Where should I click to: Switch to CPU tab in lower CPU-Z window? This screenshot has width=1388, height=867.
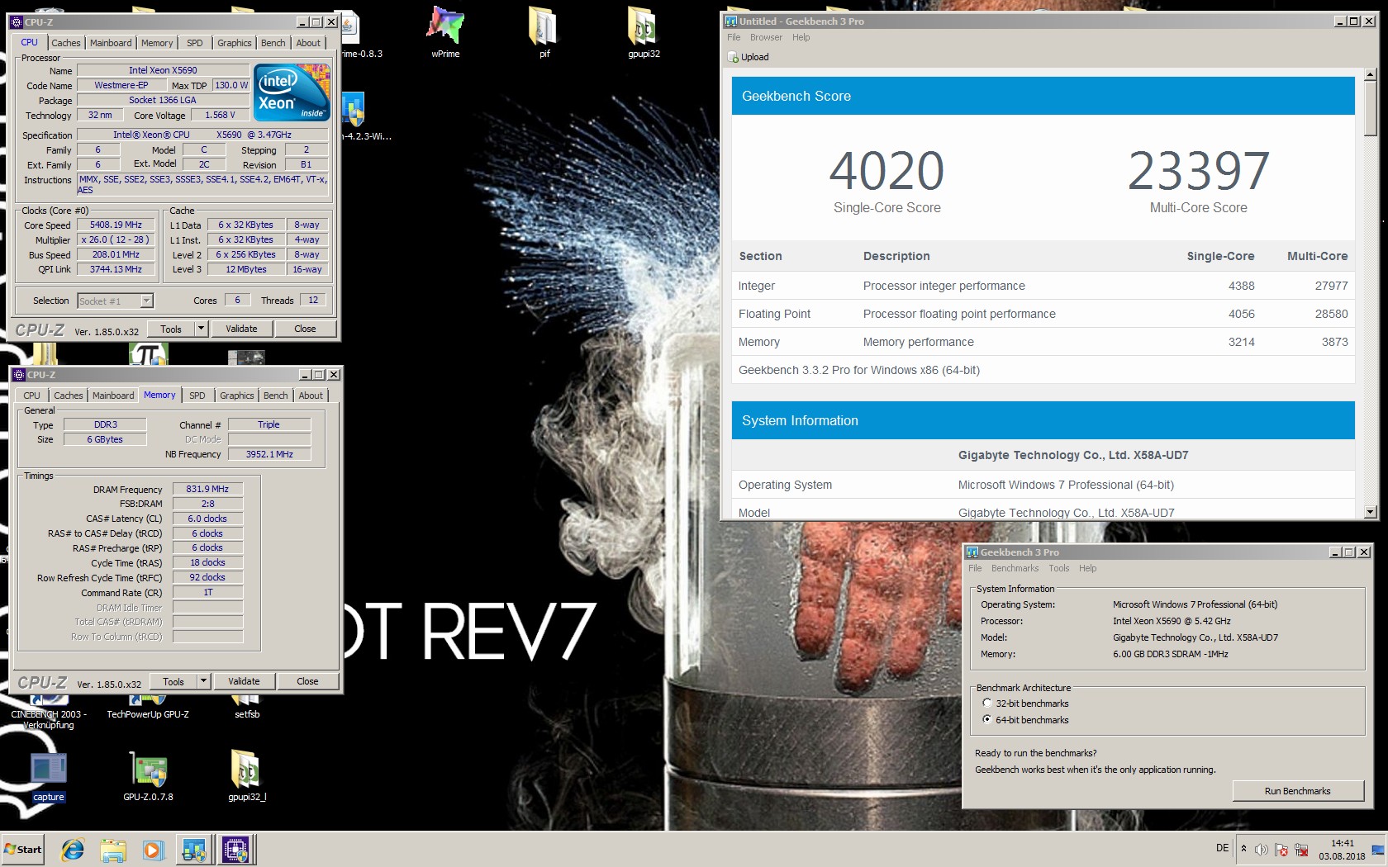click(31, 396)
